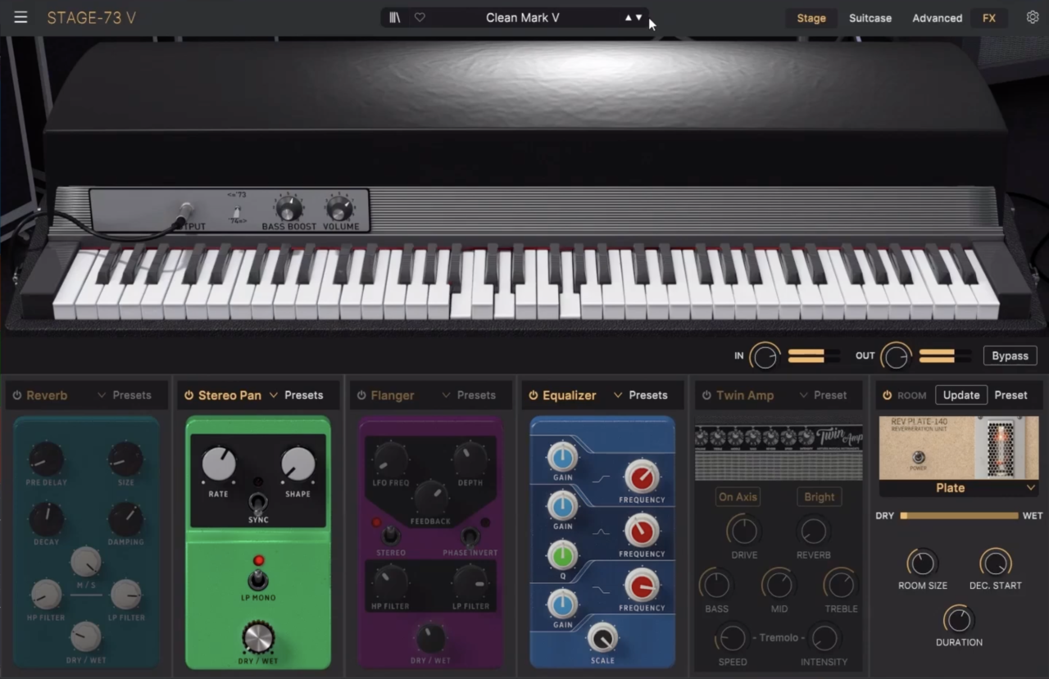Open the Equalizer effect type dropdown
The image size is (1049, 679).
point(618,396)
